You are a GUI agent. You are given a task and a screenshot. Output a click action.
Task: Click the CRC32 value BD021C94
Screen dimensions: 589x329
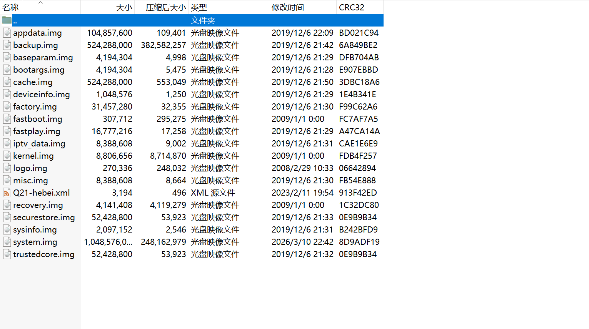coord(359,33)
